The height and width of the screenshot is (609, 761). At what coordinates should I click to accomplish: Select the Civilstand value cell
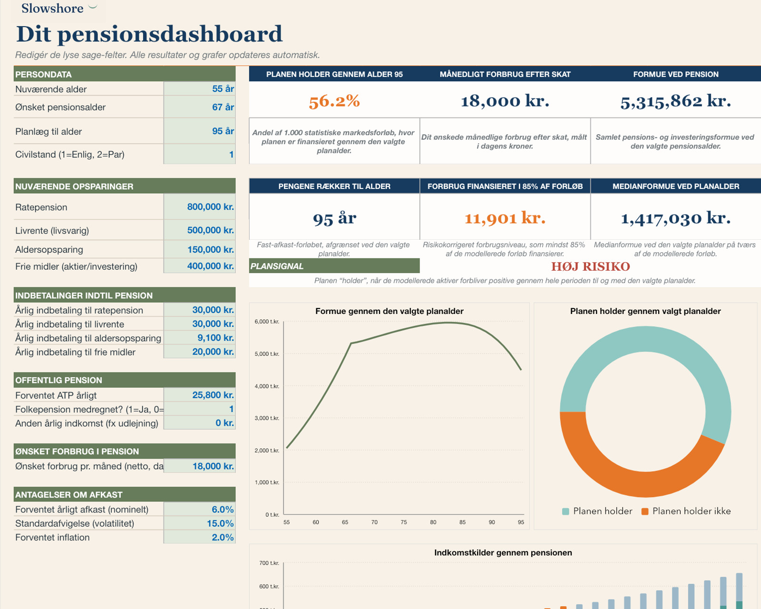(x=200, y=154)
